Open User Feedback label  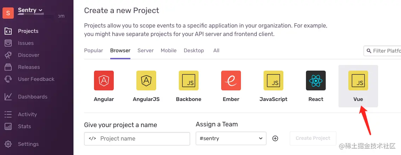pyautogui.click(x=36, y=79)
